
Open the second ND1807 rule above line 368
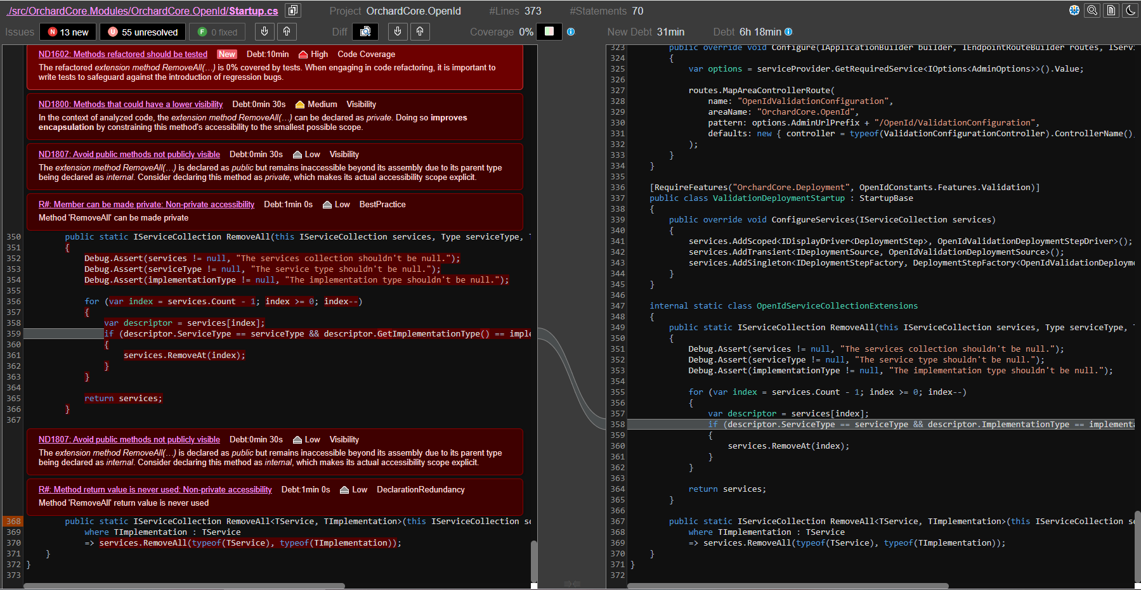coord(129,440)
